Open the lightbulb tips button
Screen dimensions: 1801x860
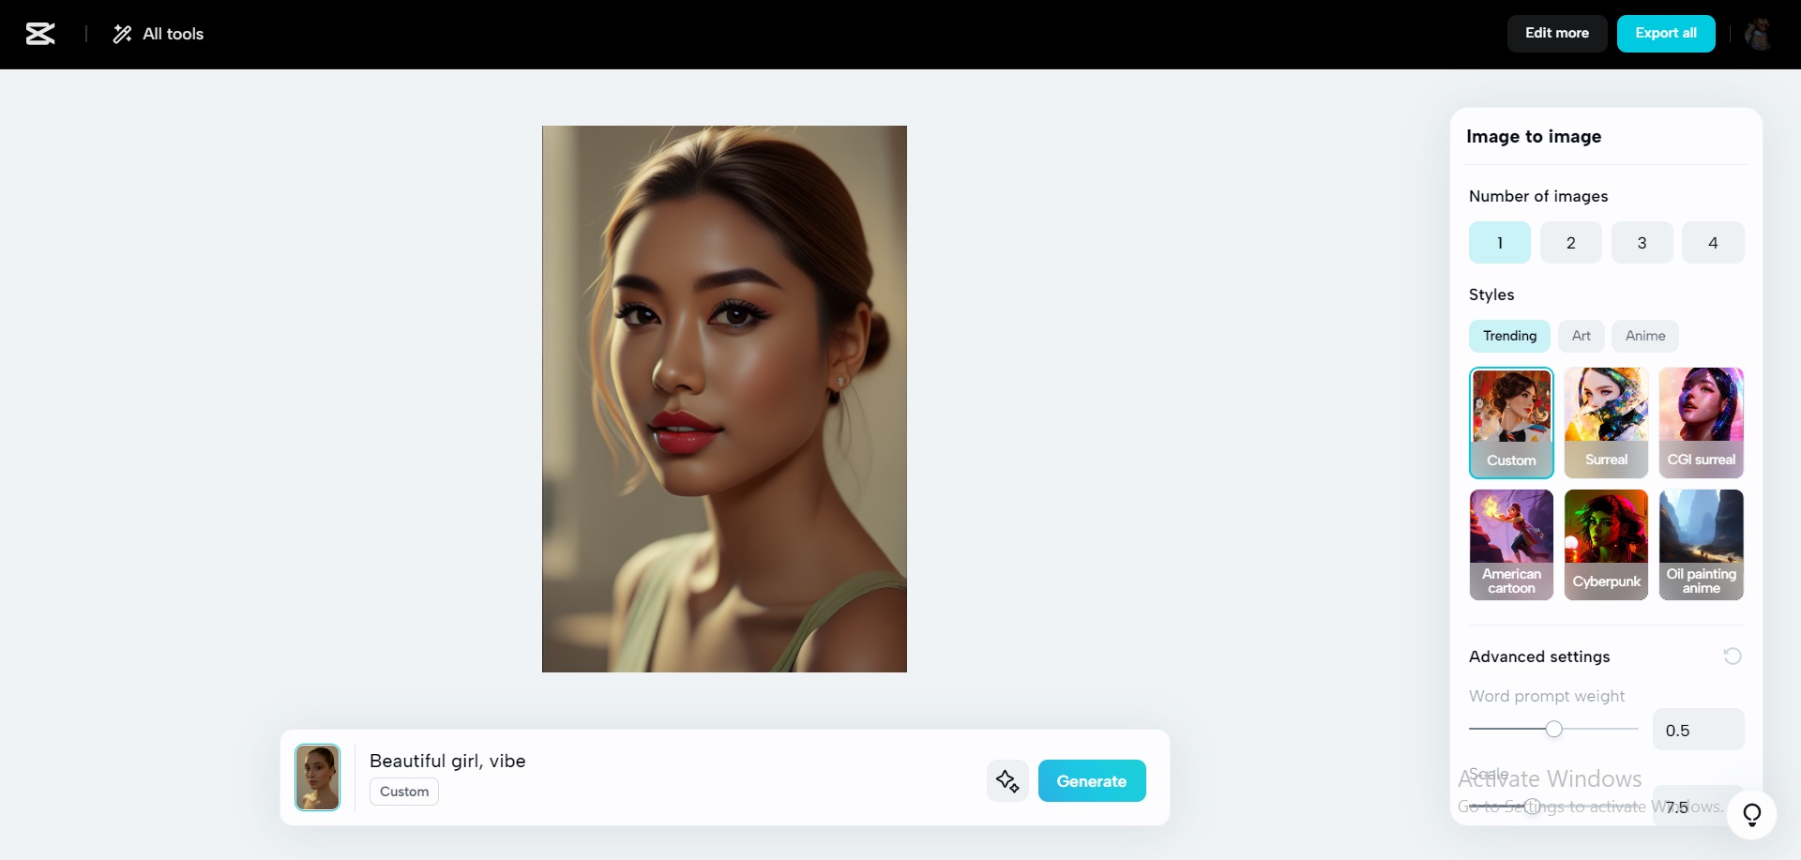(x=1751, y=814)
